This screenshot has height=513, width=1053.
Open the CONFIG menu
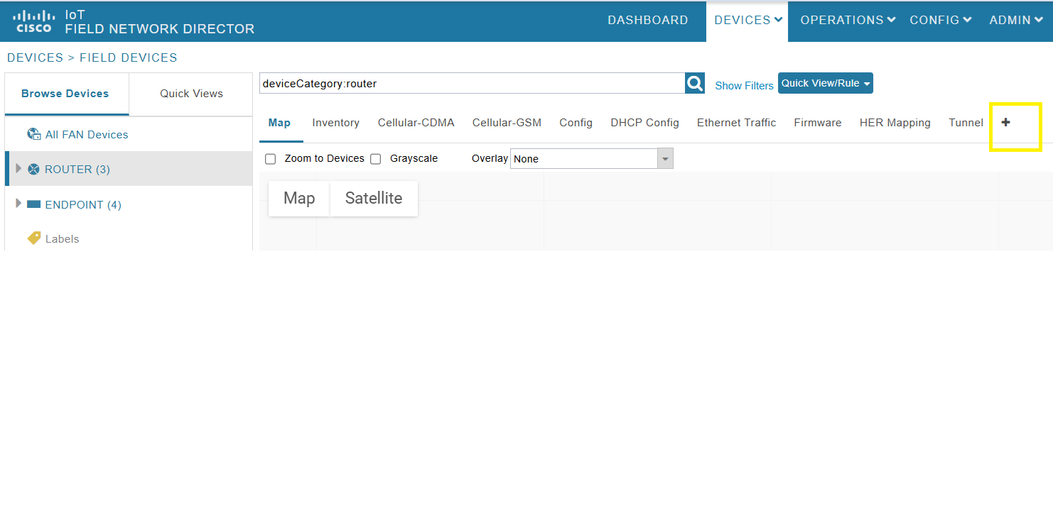point(941,21)
